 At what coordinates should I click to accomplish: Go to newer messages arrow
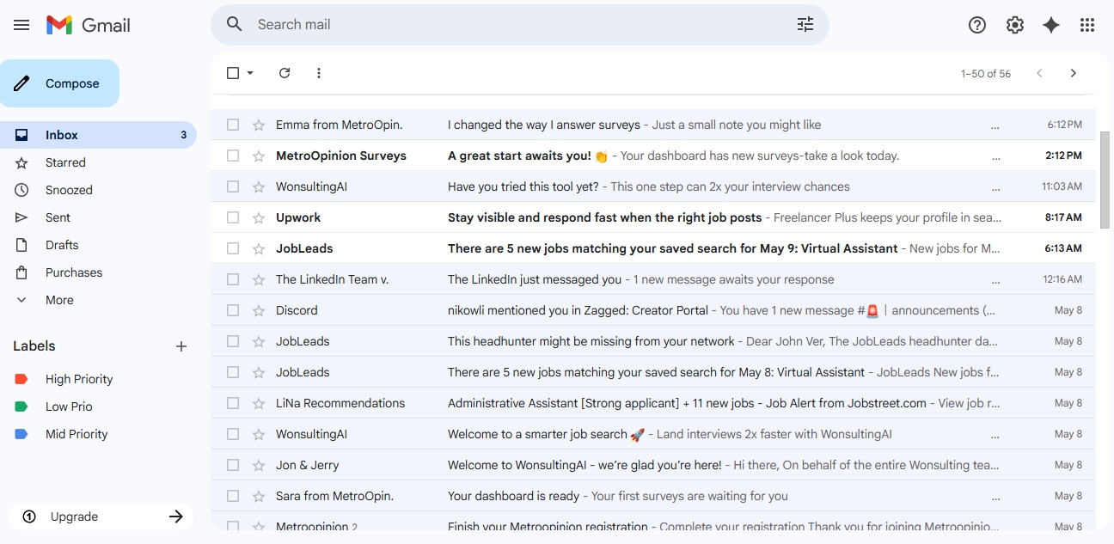pyautogui.click(x=1039, y=73)
